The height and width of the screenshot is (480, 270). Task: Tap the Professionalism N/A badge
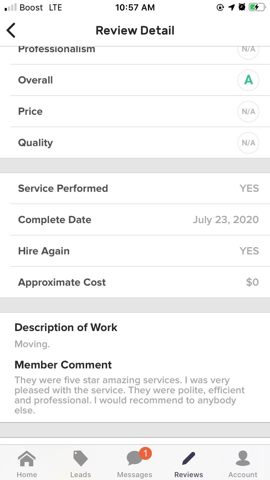(x=248, y=50)
